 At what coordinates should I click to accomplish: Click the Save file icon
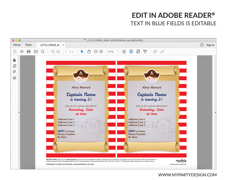(15, 52)
